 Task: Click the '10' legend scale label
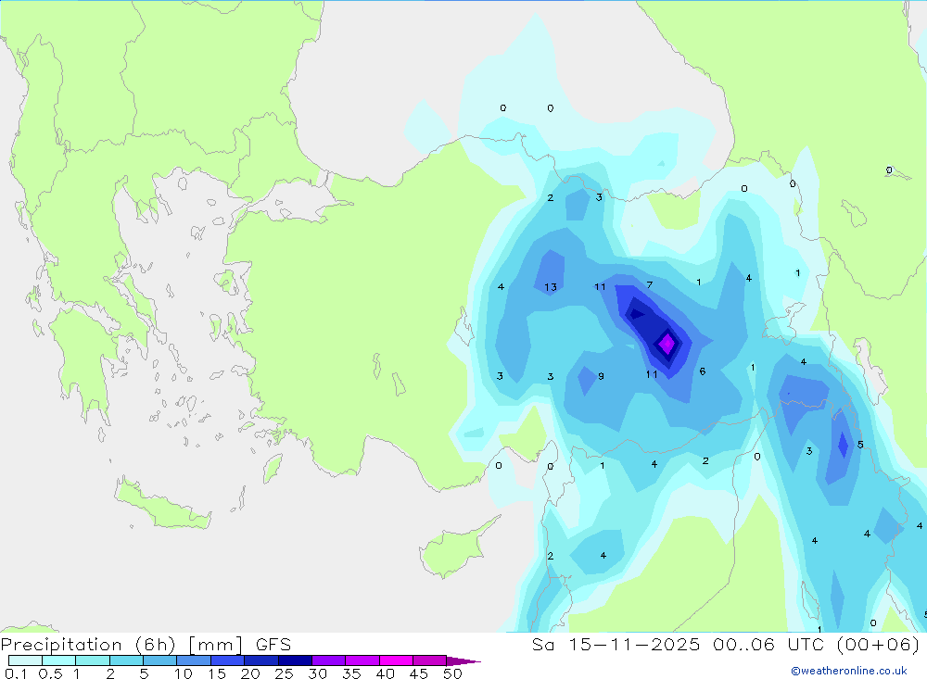point(184,673)
